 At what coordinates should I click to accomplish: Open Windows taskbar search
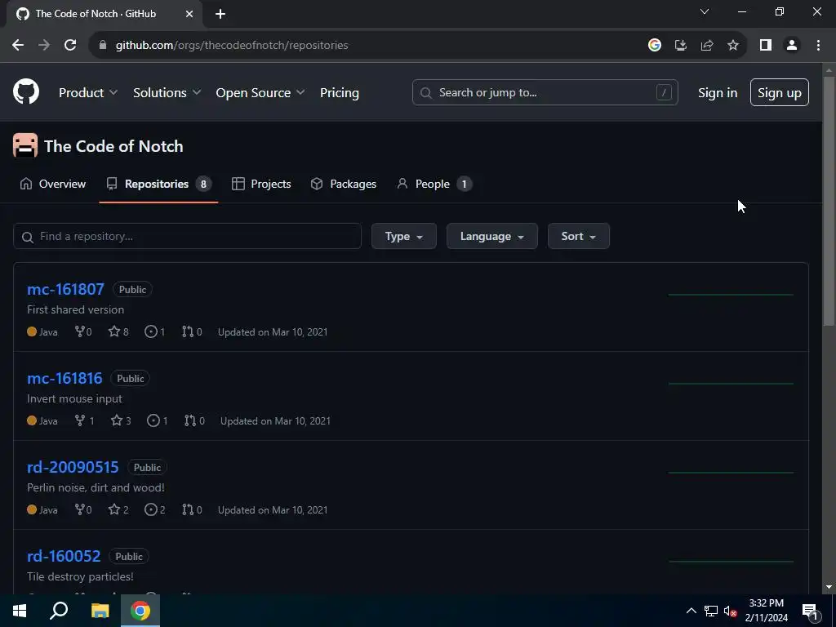[x=59, y=611]
